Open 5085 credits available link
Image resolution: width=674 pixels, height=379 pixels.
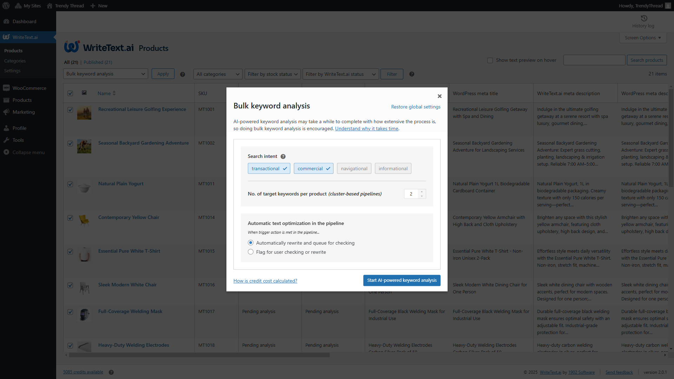point(83,372)
